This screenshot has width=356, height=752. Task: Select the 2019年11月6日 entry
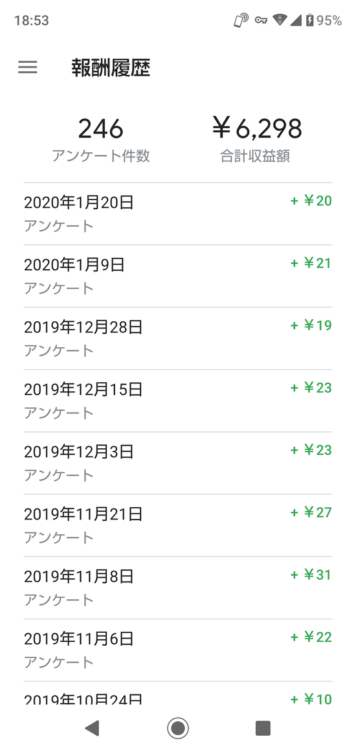178,650
